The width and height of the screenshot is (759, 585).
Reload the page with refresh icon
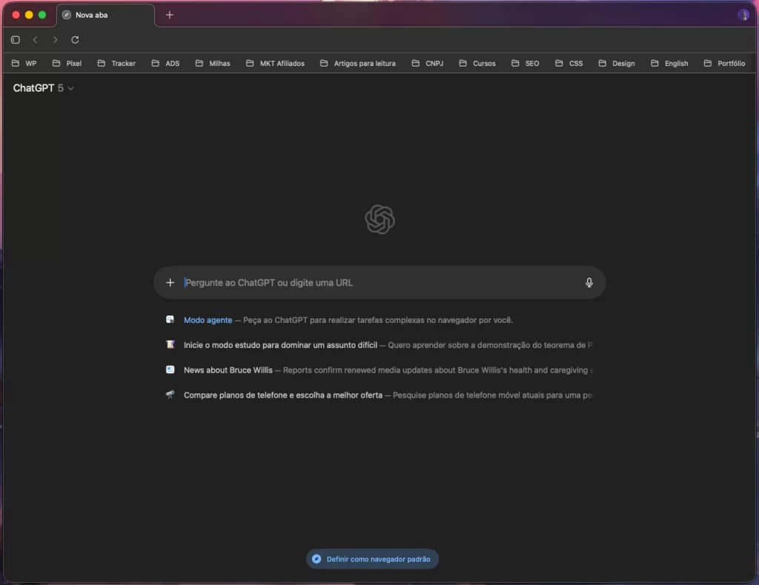coord(75,40)
